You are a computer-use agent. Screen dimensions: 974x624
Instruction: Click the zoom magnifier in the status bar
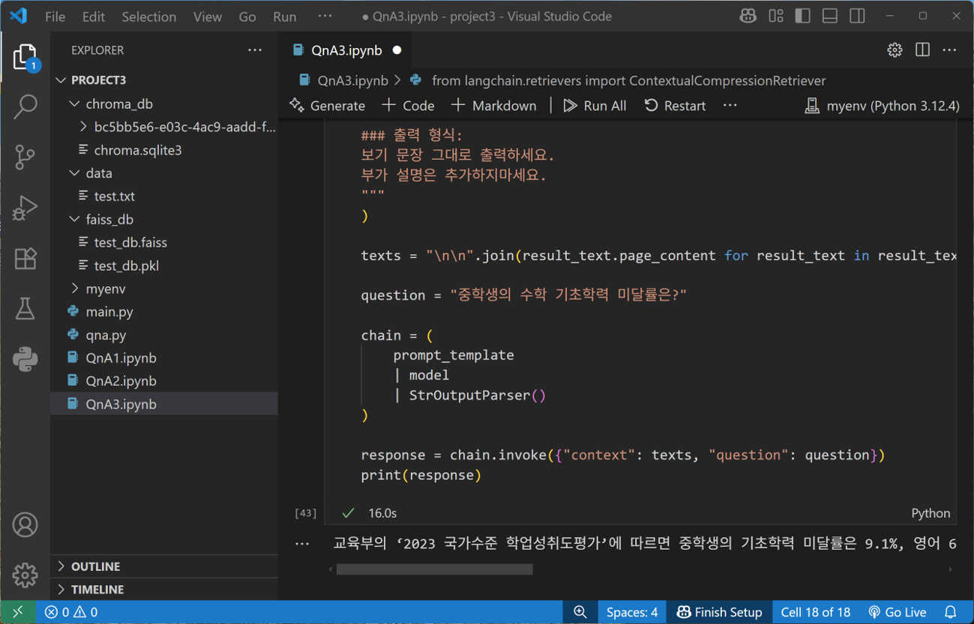pos(580,612)
